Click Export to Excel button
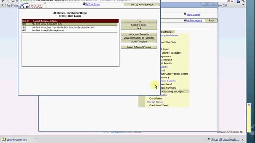This screenshot has width=255, height=143. pyautogui.click(x=139, y=25)
